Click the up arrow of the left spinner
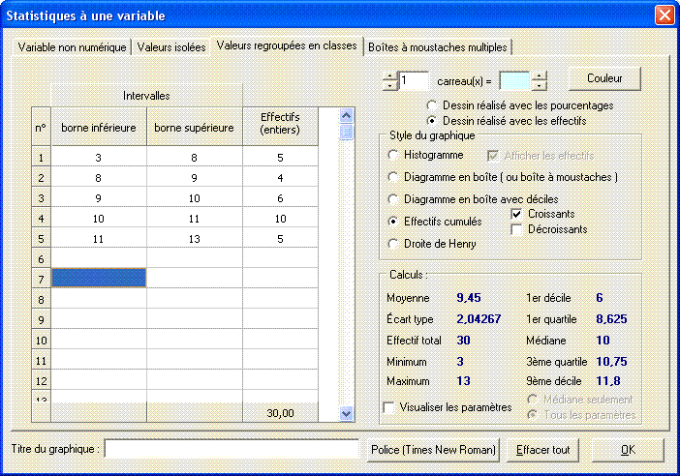 point(390,75)
